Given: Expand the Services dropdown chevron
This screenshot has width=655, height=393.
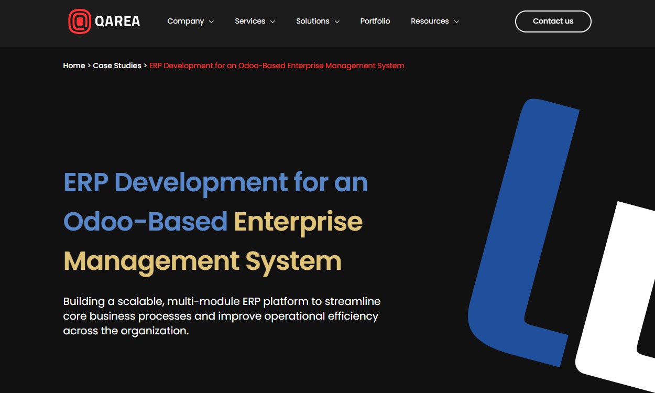Looking at the screenshot, I should 272,22.
